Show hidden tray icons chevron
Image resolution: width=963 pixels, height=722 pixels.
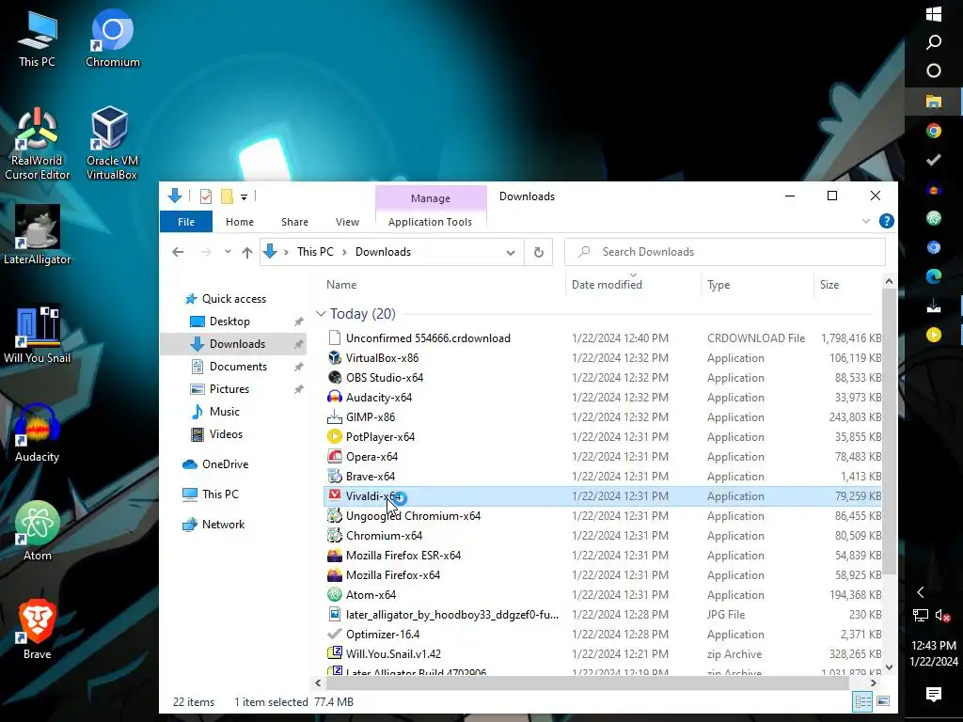pos(921,592)
